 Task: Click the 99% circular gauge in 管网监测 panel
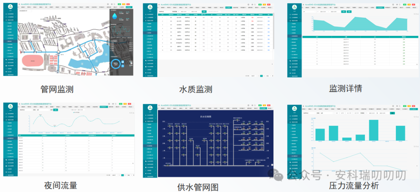point(116,64)
